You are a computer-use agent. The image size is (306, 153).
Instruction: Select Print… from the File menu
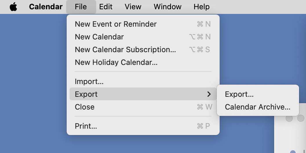86,126
